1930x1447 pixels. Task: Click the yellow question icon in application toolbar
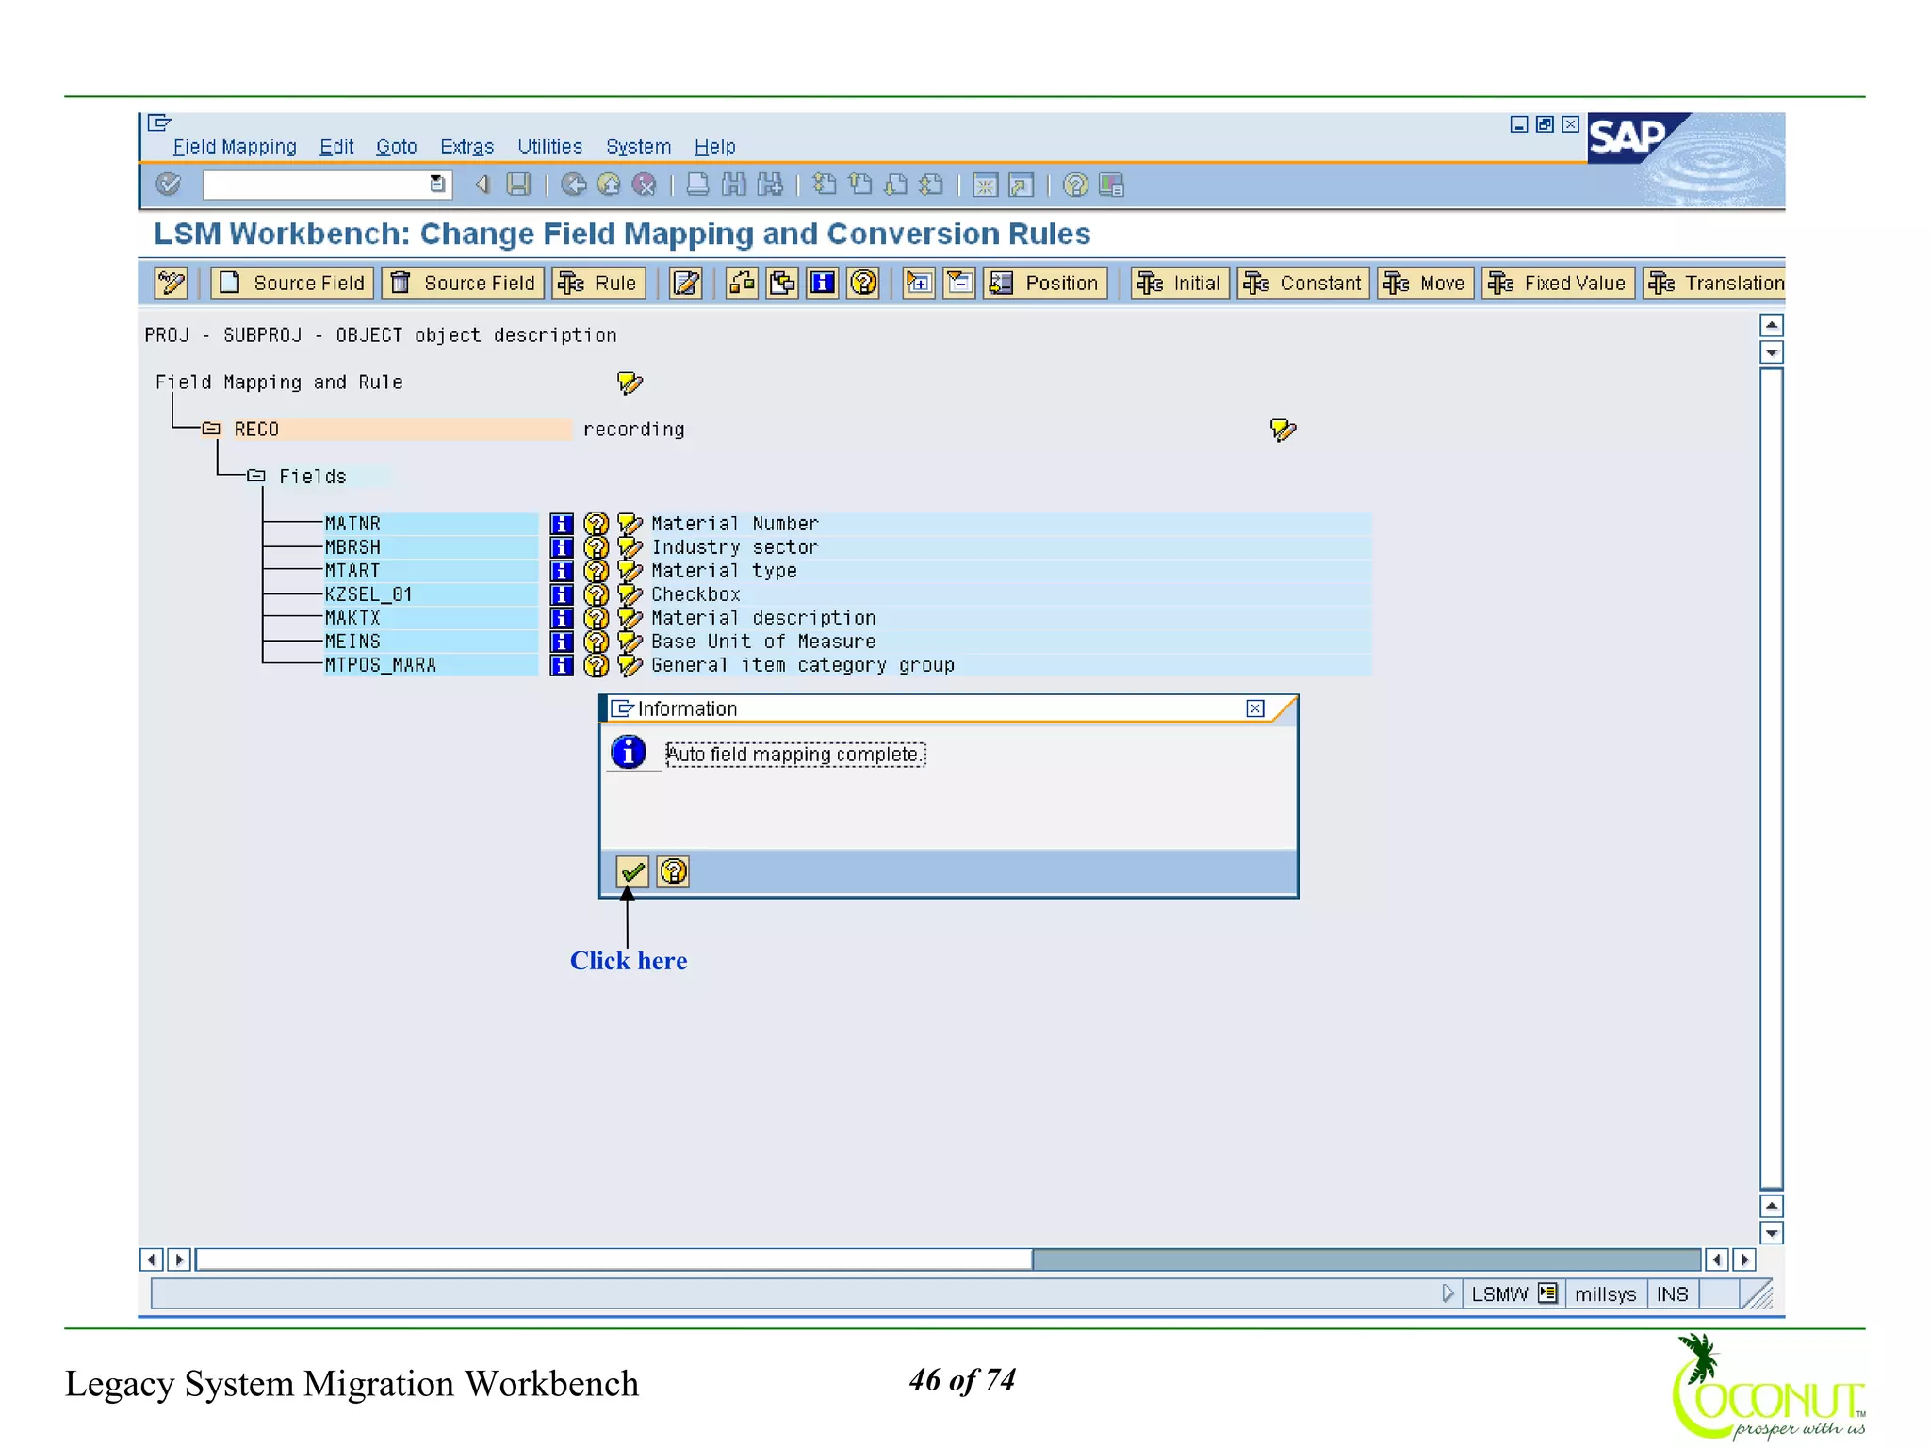tap(863, 283)
